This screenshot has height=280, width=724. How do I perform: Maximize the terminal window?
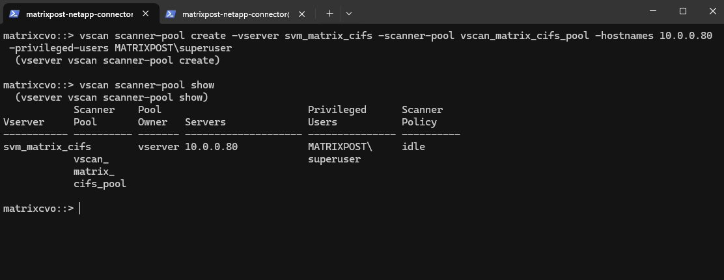coord(683,11)
